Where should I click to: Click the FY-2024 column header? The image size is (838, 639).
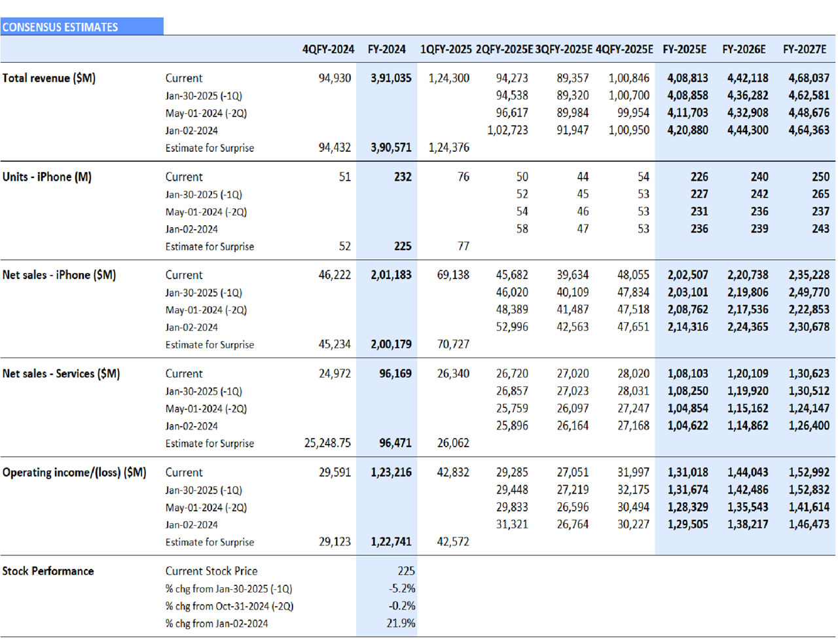(x=388, y=49)
